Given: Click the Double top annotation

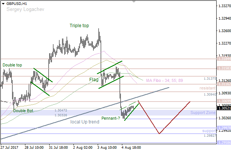Looking at the screenshot, I should 12,65.
